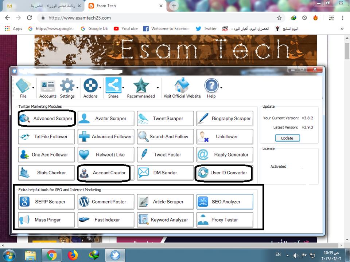Screen dimensions: 350x262
Task: Click the Unfollower person icon
Action: [203, 136]
